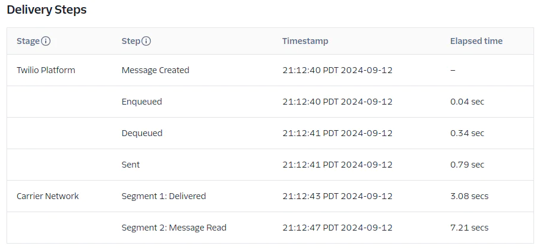The height and width of the screenshot is (249, 540).
Task: Select the 0.79 sec elapsed value
Action: 467,165
